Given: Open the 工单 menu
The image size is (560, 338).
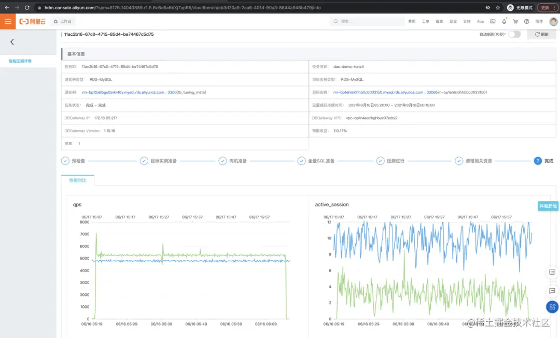Looking at the screenshot, I should click(x=425, y=21).
